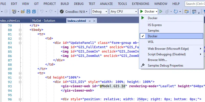Click the Undo arrow icon
Image resolution: width=205 pixels, height=102 pixels.
(x=42, y=11)
